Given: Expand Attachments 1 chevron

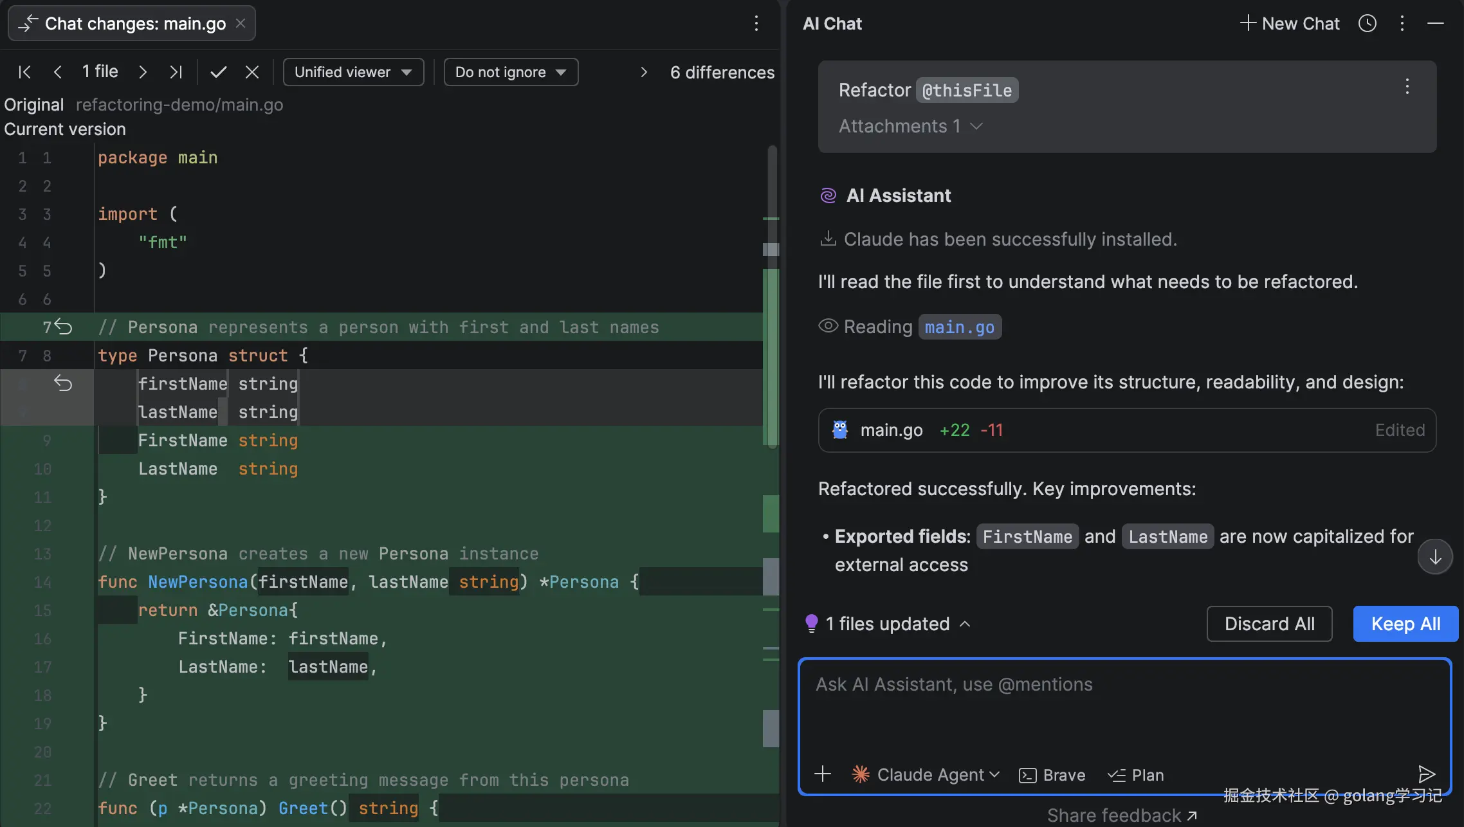Looking at the screenshot, I should pyautogui.click(x=976, y=126).
